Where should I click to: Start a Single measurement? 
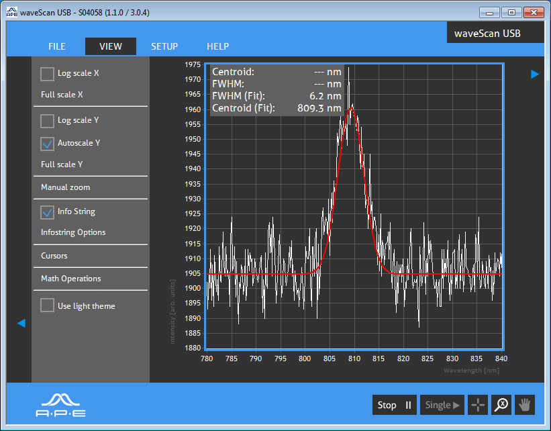[x=442, y=405]
